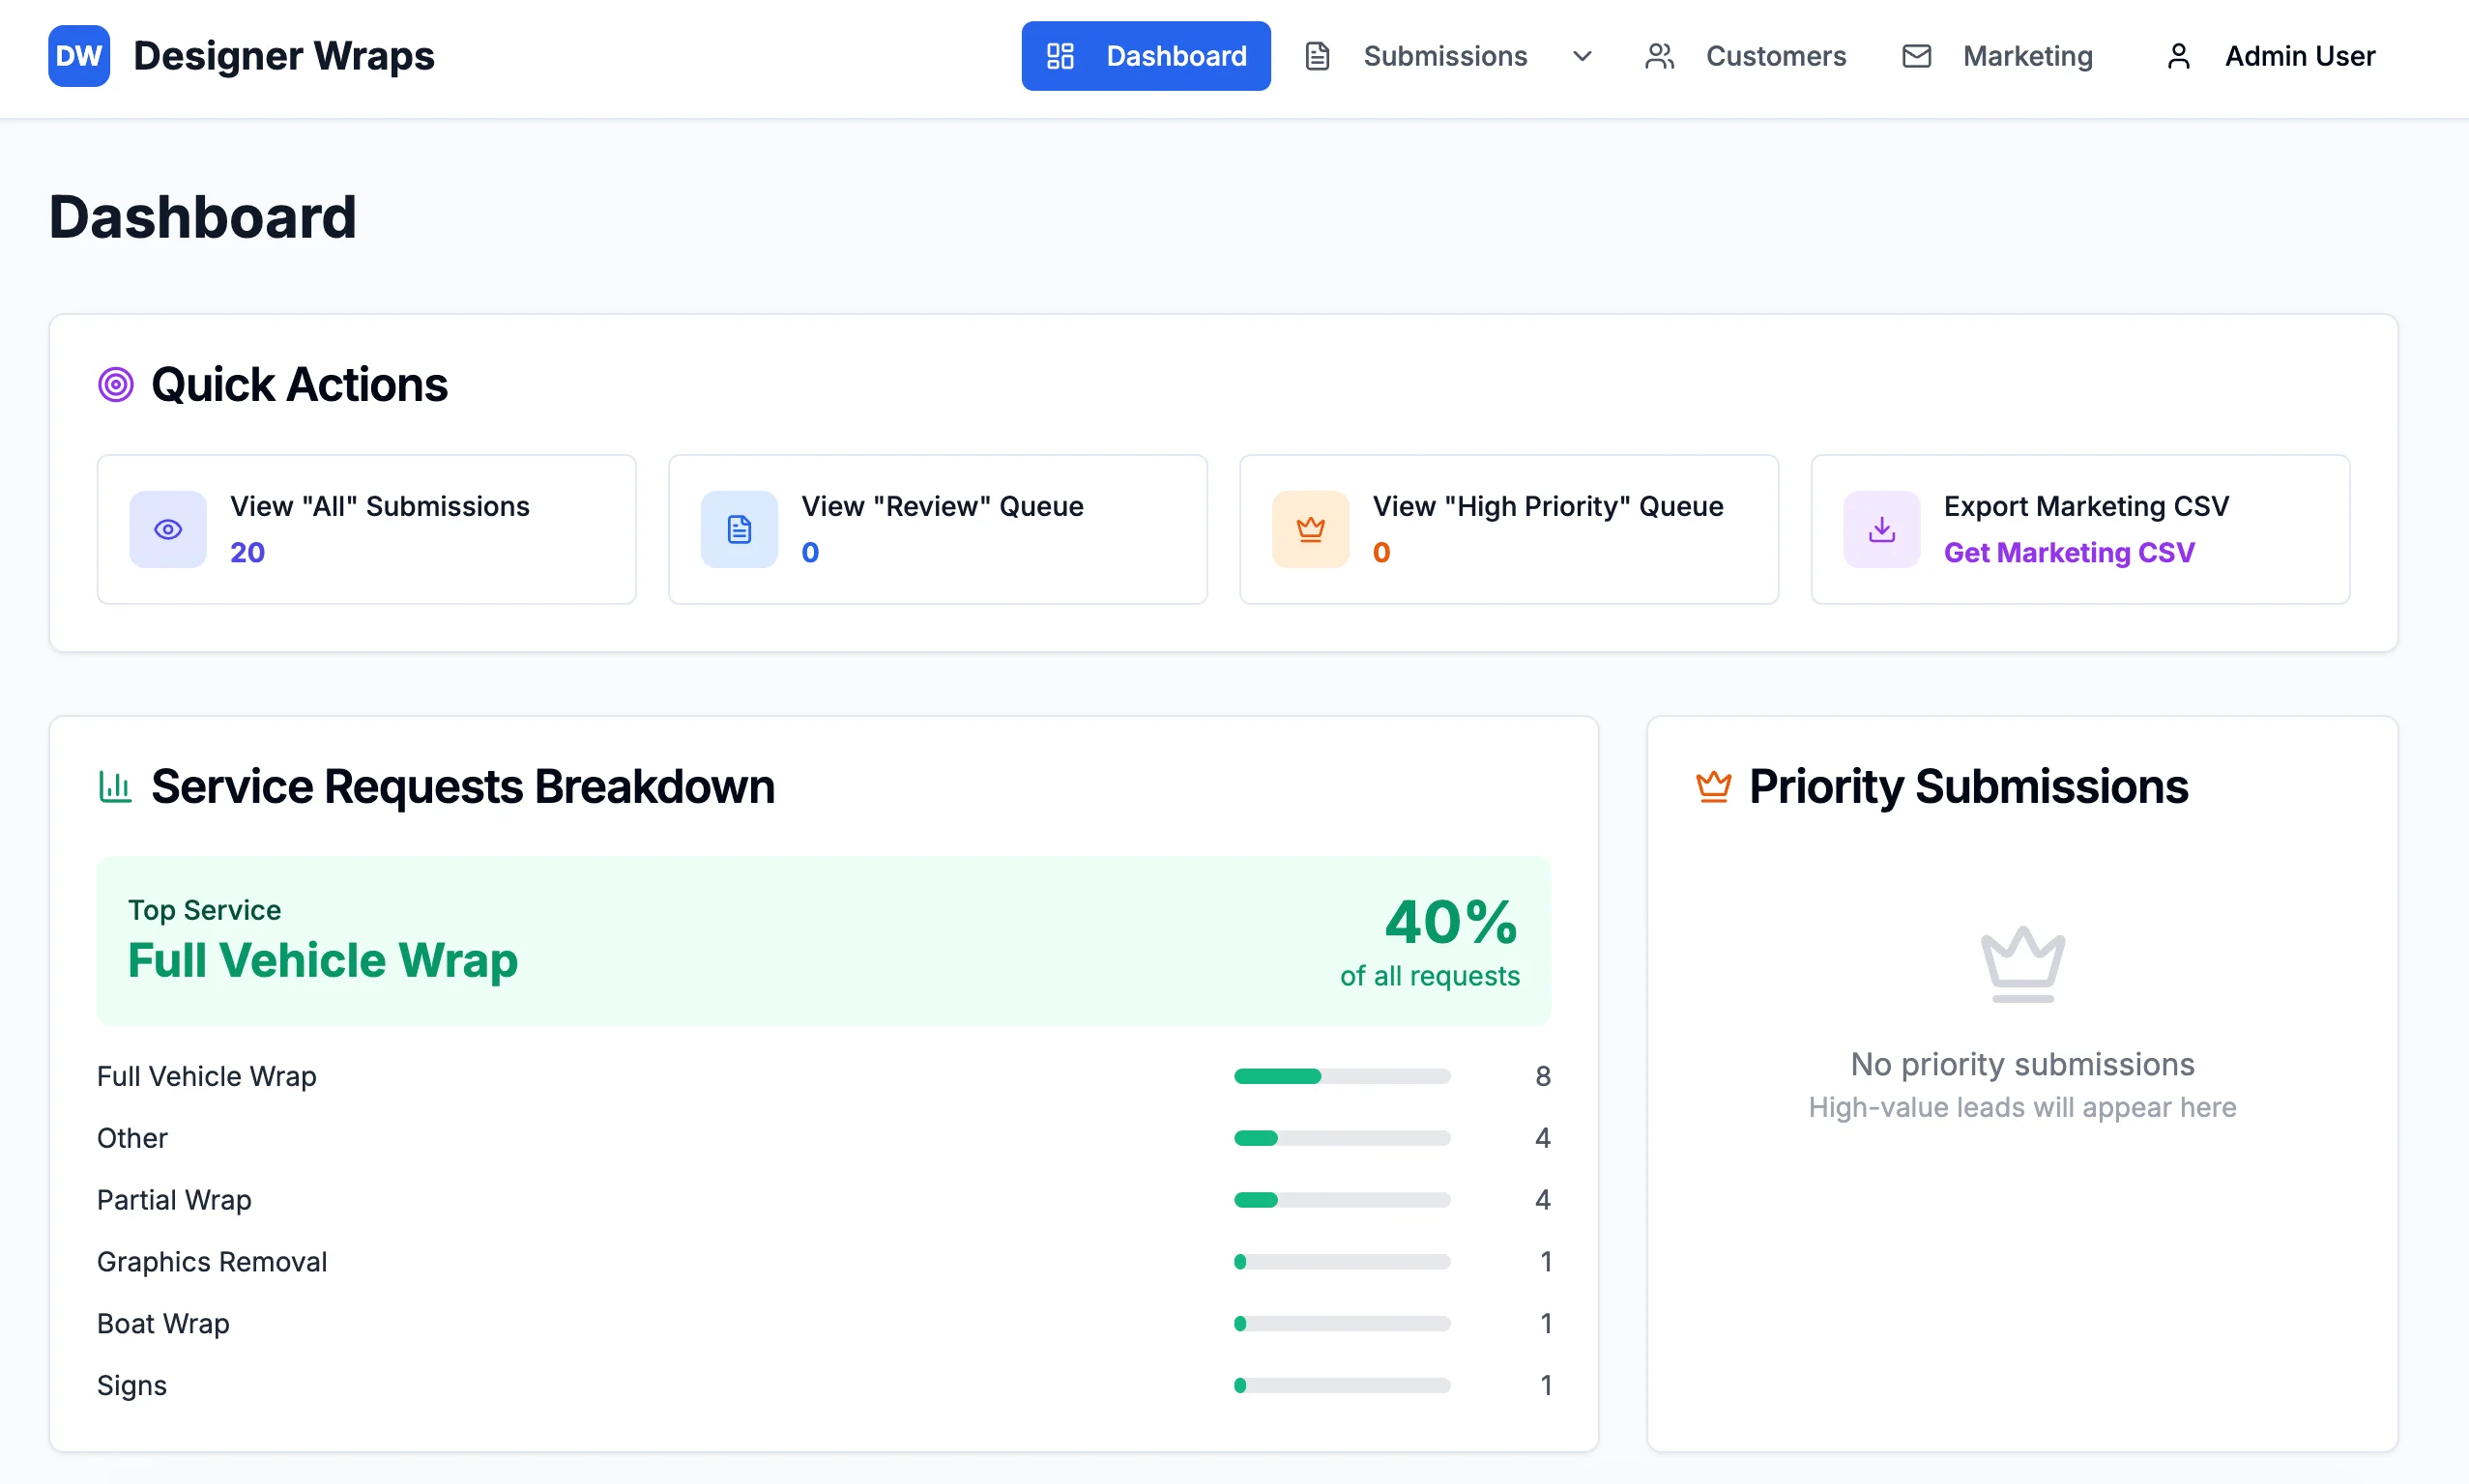Click the DW logo badge
The width and height of the screenshot is (2469, 1484).
click(79, 56)
